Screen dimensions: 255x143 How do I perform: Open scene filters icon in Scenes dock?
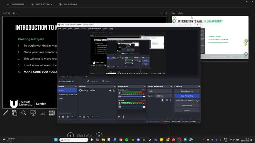[x=68, y=117]
